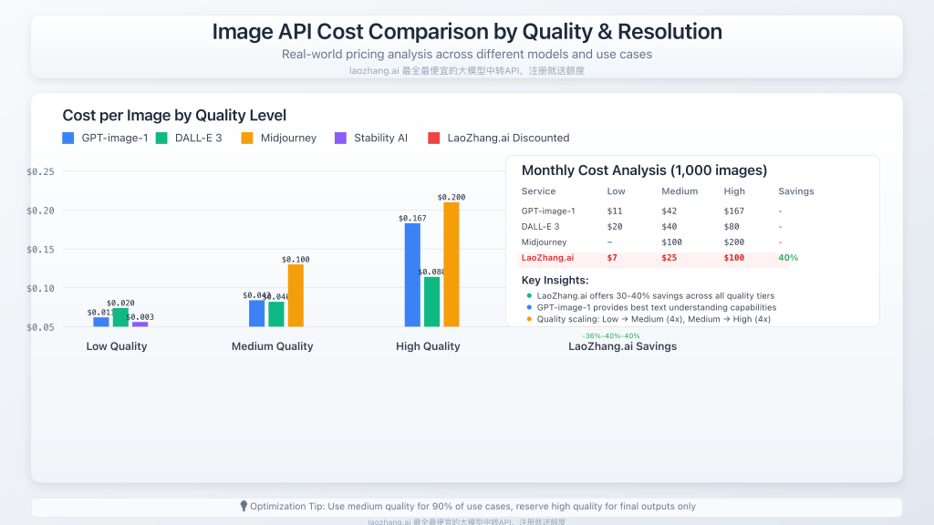Click the $25 cell in the LaoZhang.ai row
Screen dimensions: 934x525
(x=669, y=258)
